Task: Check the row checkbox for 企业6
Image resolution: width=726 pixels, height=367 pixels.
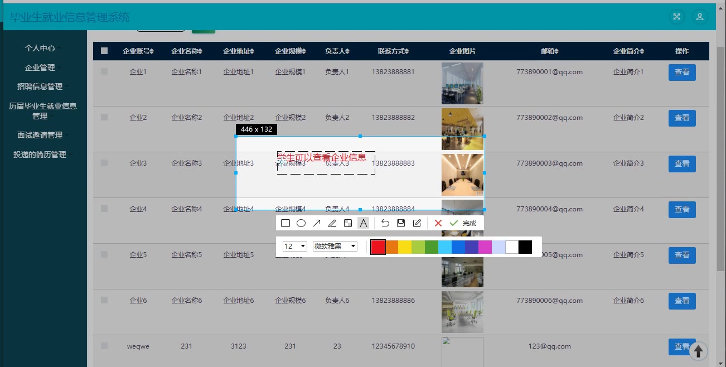Action: tap(104, 300)
